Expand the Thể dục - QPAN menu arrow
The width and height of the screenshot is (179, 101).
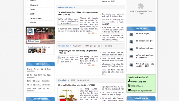tap(52, 18)
